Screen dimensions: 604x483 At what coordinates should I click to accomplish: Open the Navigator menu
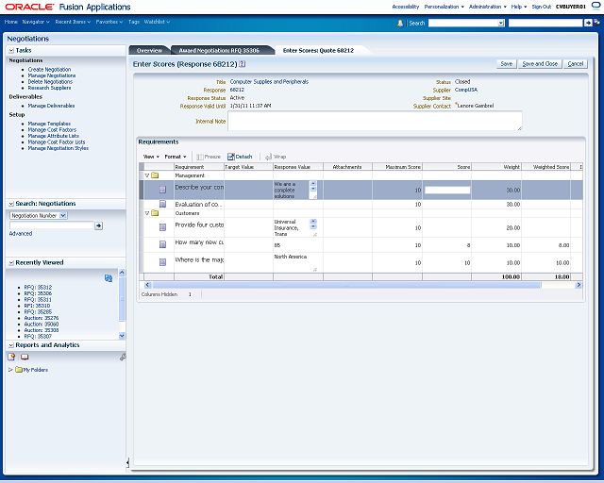[36, 22]
